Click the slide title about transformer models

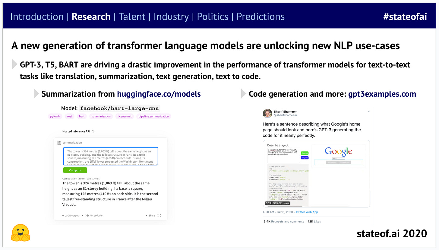pos(206,45)
